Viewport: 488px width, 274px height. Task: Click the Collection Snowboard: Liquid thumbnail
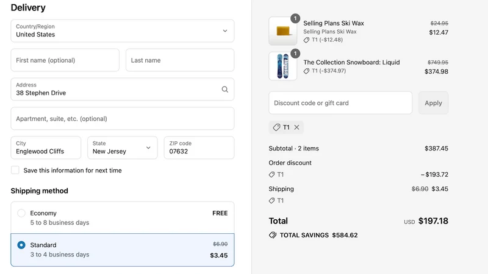[x=282, y=66]
